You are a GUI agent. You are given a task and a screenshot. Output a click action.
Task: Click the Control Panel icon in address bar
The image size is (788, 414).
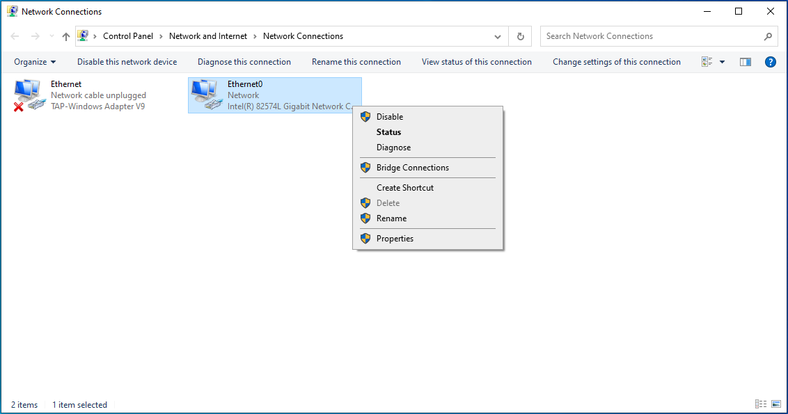coord(84,35)
